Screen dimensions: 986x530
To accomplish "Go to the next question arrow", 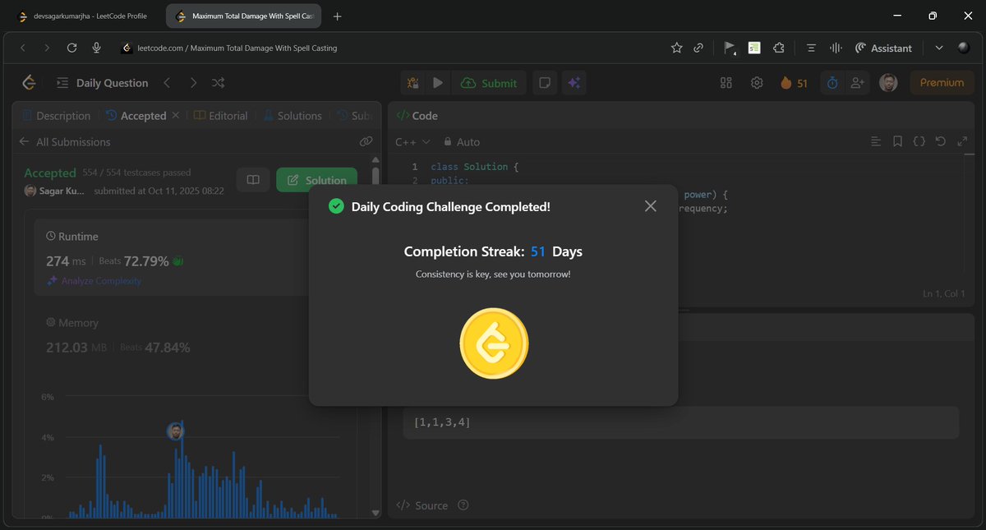I will [x=193, y=83].
